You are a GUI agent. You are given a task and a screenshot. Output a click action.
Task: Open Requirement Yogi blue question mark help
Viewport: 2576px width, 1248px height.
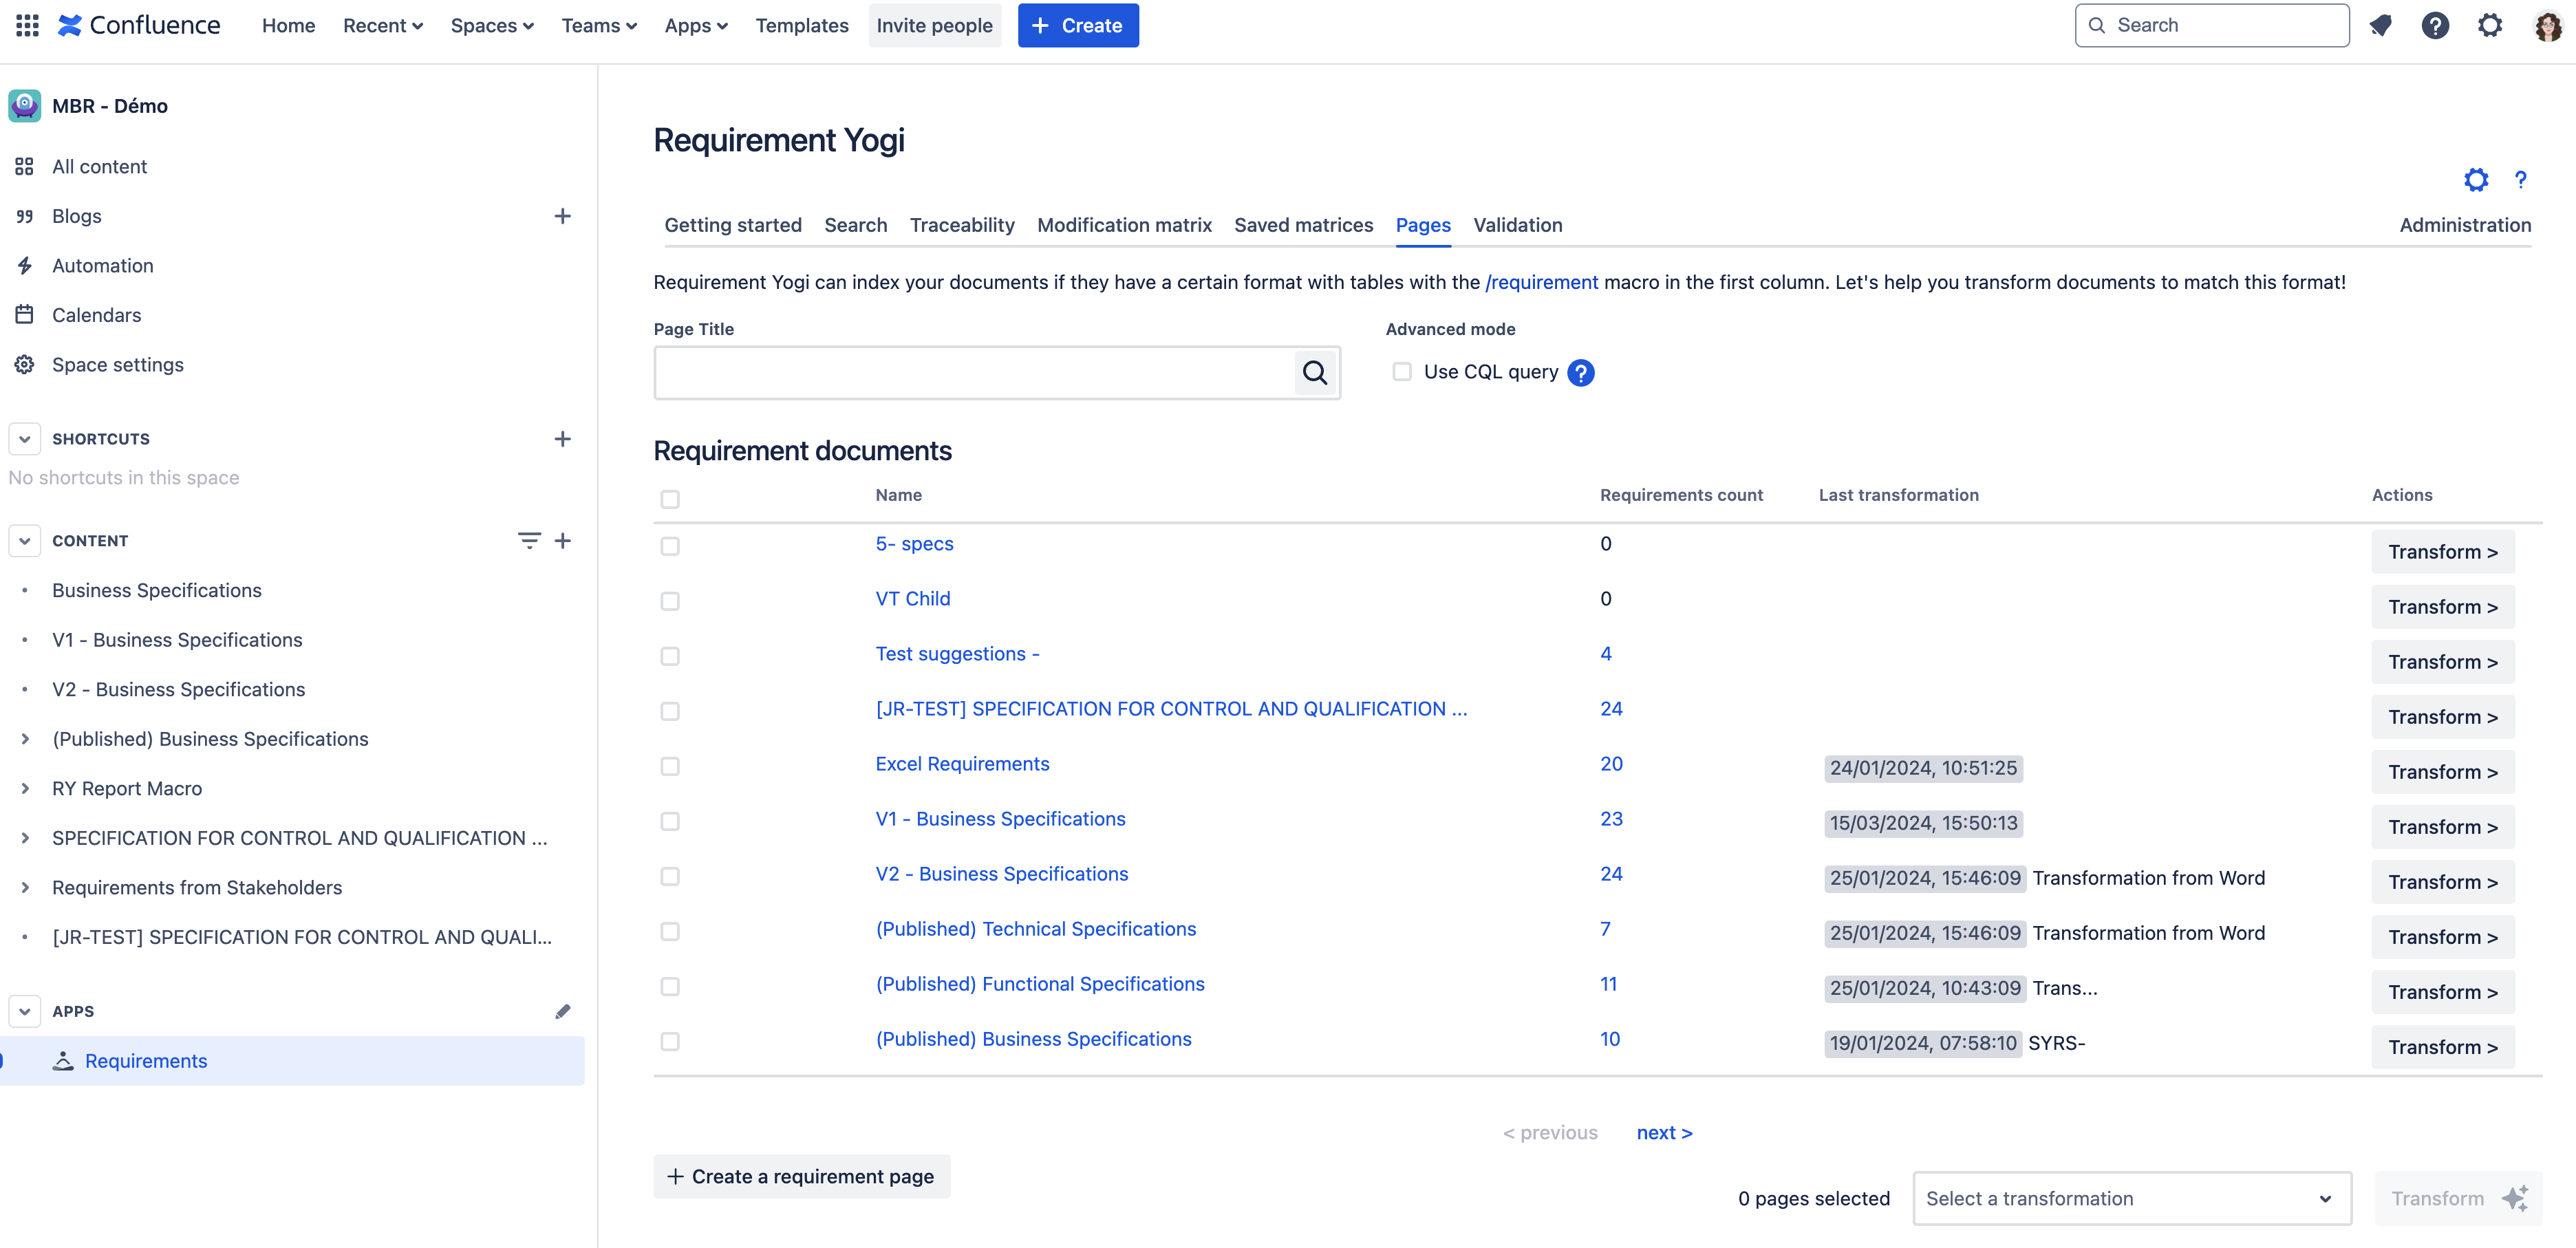pyautogui.click(x=2520, y=180)
